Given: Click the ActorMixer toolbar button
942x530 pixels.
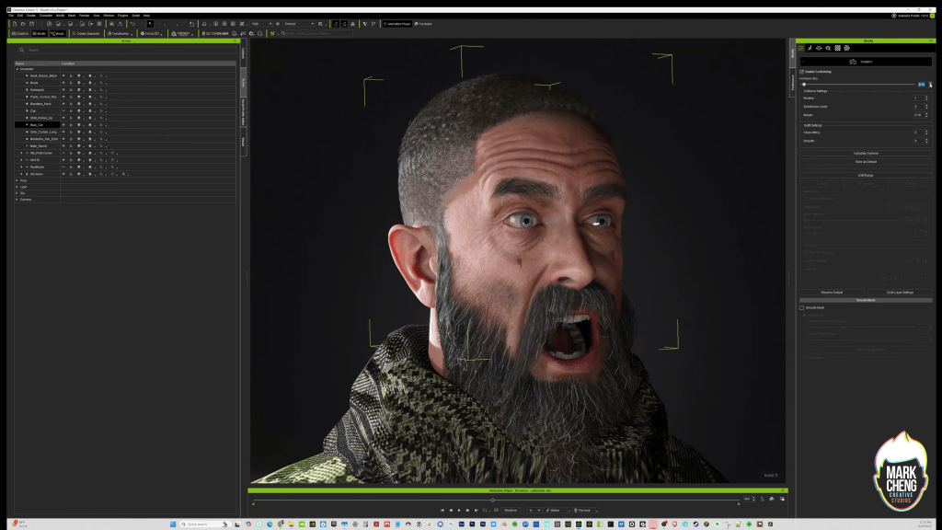Looking at the screenshot, I should [215, 34].
